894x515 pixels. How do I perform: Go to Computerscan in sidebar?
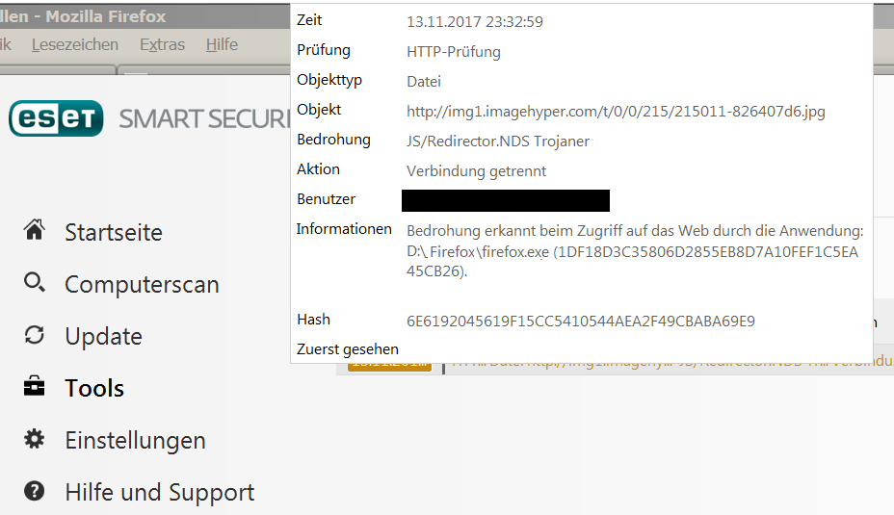click(x=142, y=284)
